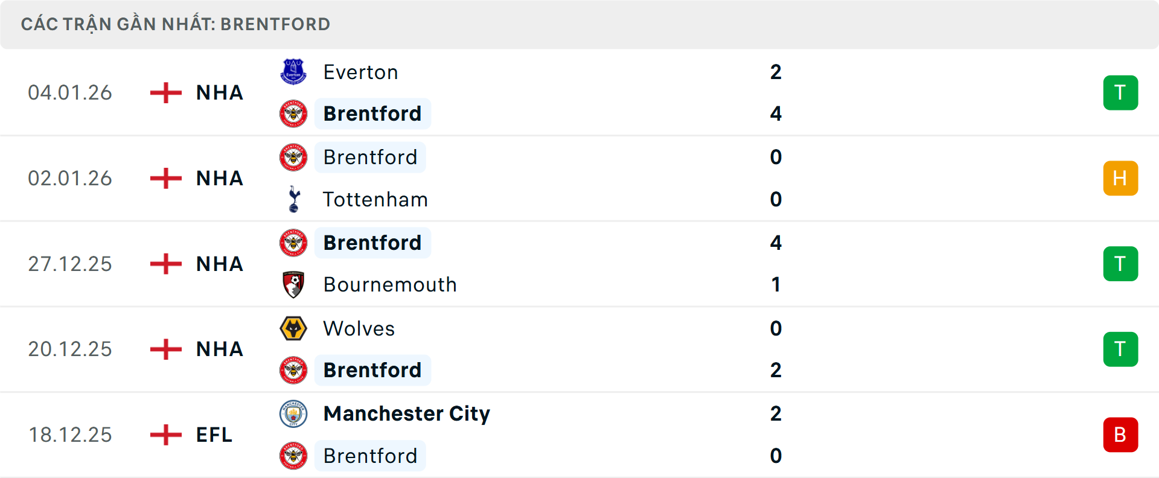Click the Bournemouth club crest
The width and height of the screenshot is (1159, 478).
click(x=293, y=284)
